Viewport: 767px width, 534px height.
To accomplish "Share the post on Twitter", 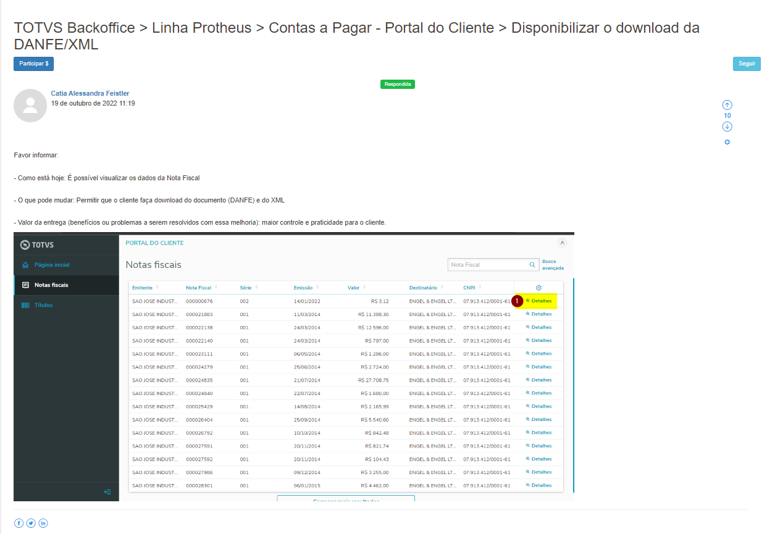I will pyautogui.click(x=31, y=523).
